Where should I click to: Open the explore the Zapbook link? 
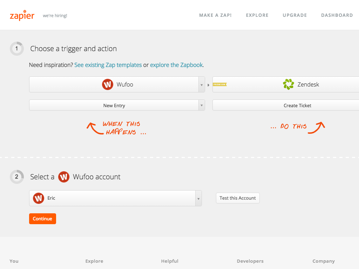coord(176,65)
